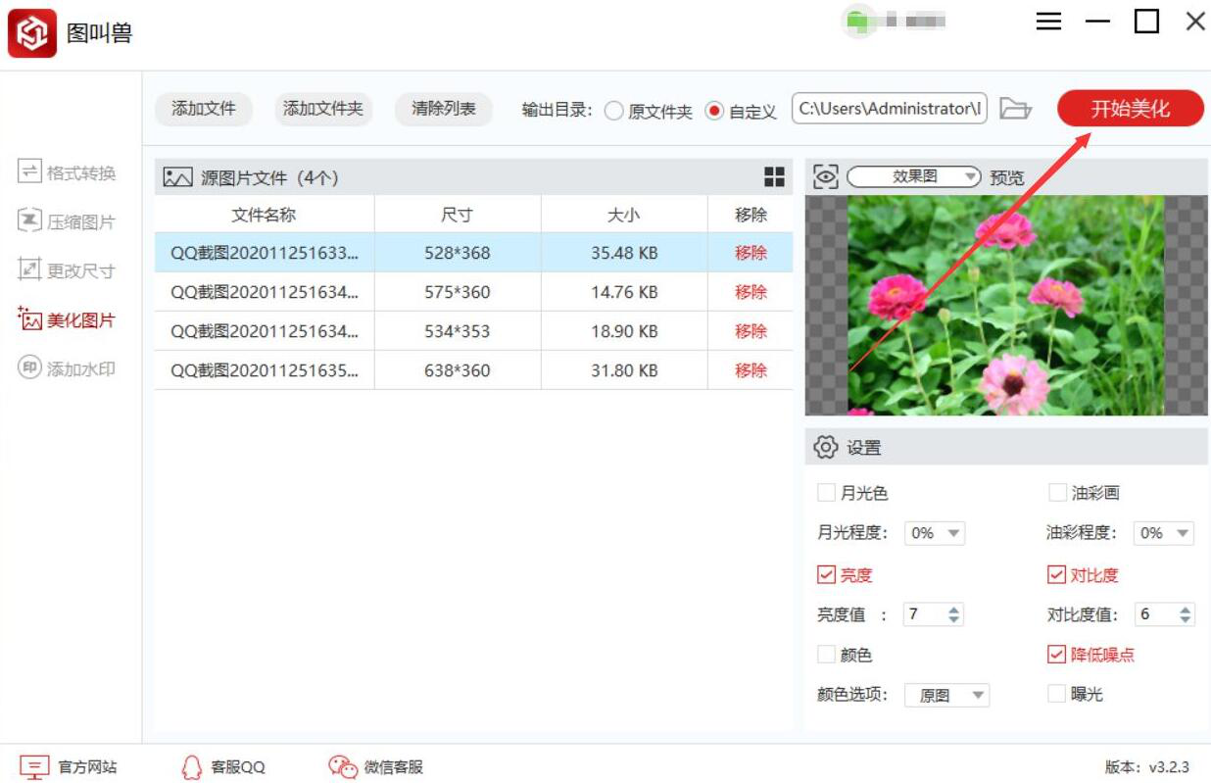
Task: Click the 官方网站 link text
Action: tap(87, 767)
